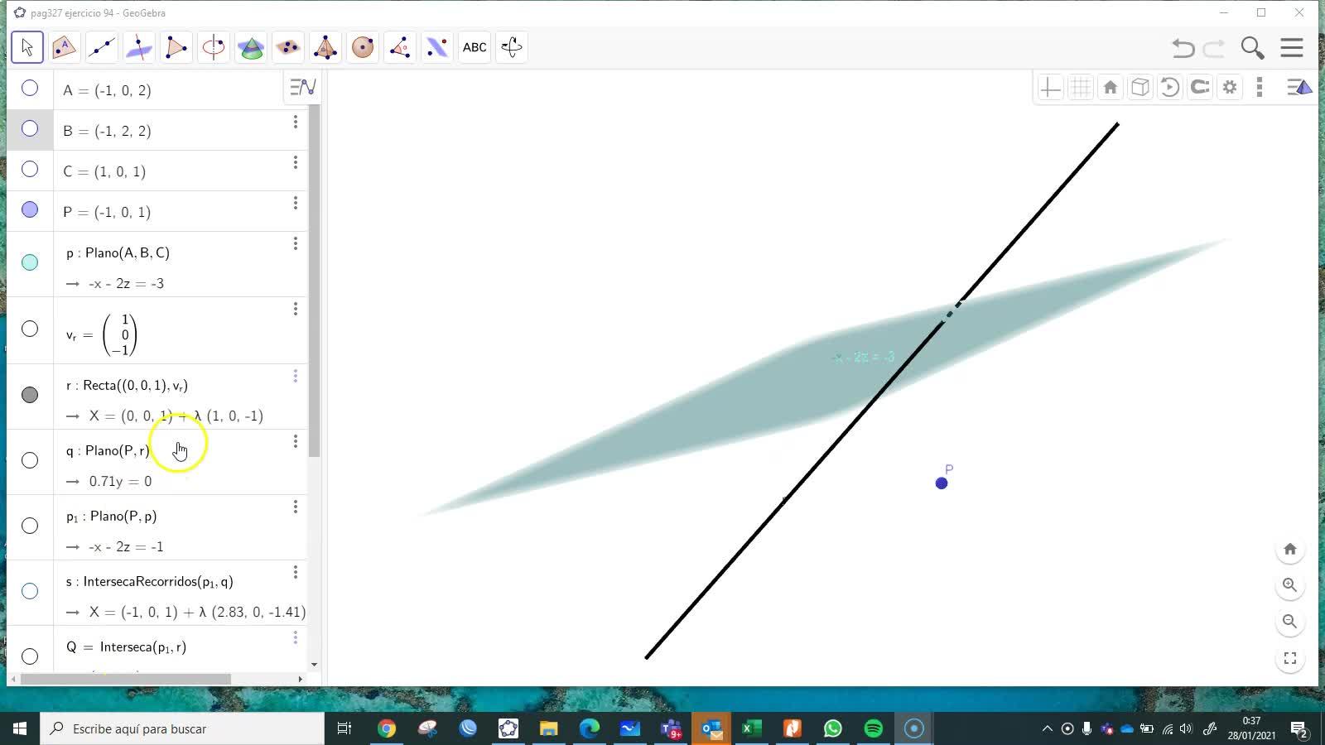Viewport: 1325px width, 745px height.
Task: Select the Circle with axis tool
Action: tap(214, 47)
